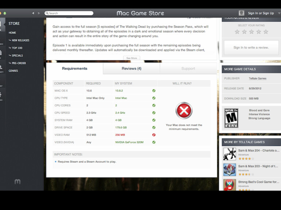Switch to the Support tab
This screenshot has height=210, width=281.
[x=188, y=69]
